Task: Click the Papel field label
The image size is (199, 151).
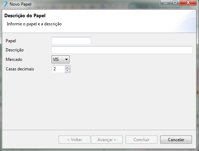Action: 11,41
